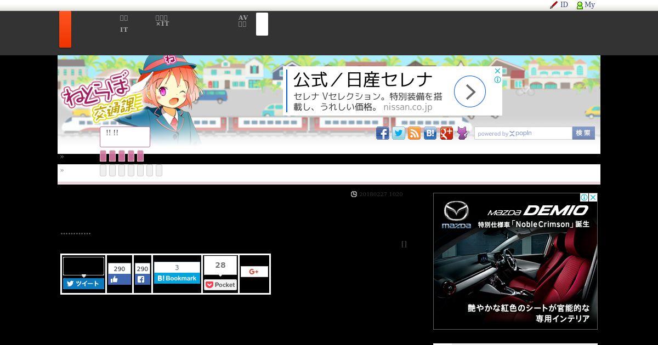
Task: Click the Facebook f share button
Action: pyautogui.click(x=143, y=279)
